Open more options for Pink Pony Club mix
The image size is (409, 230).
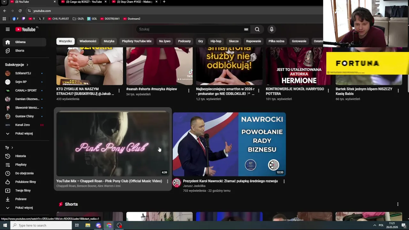(x=167, y=181)
